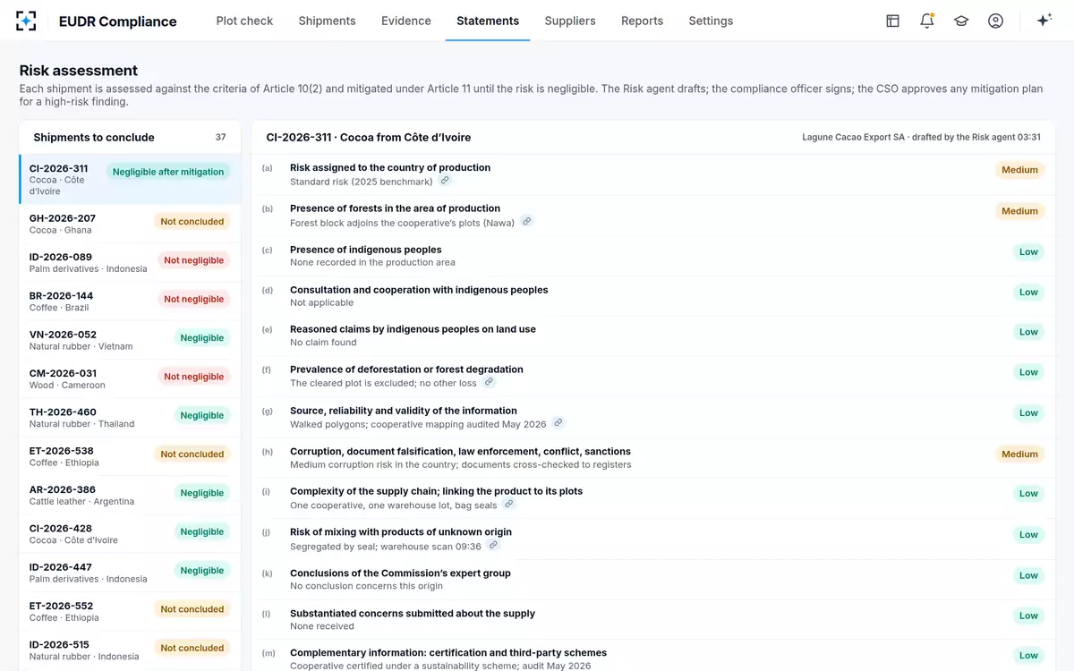Click the Medium badge for presence of forests
Viewport: 1074px width, 671px height.
(1019, 211)
